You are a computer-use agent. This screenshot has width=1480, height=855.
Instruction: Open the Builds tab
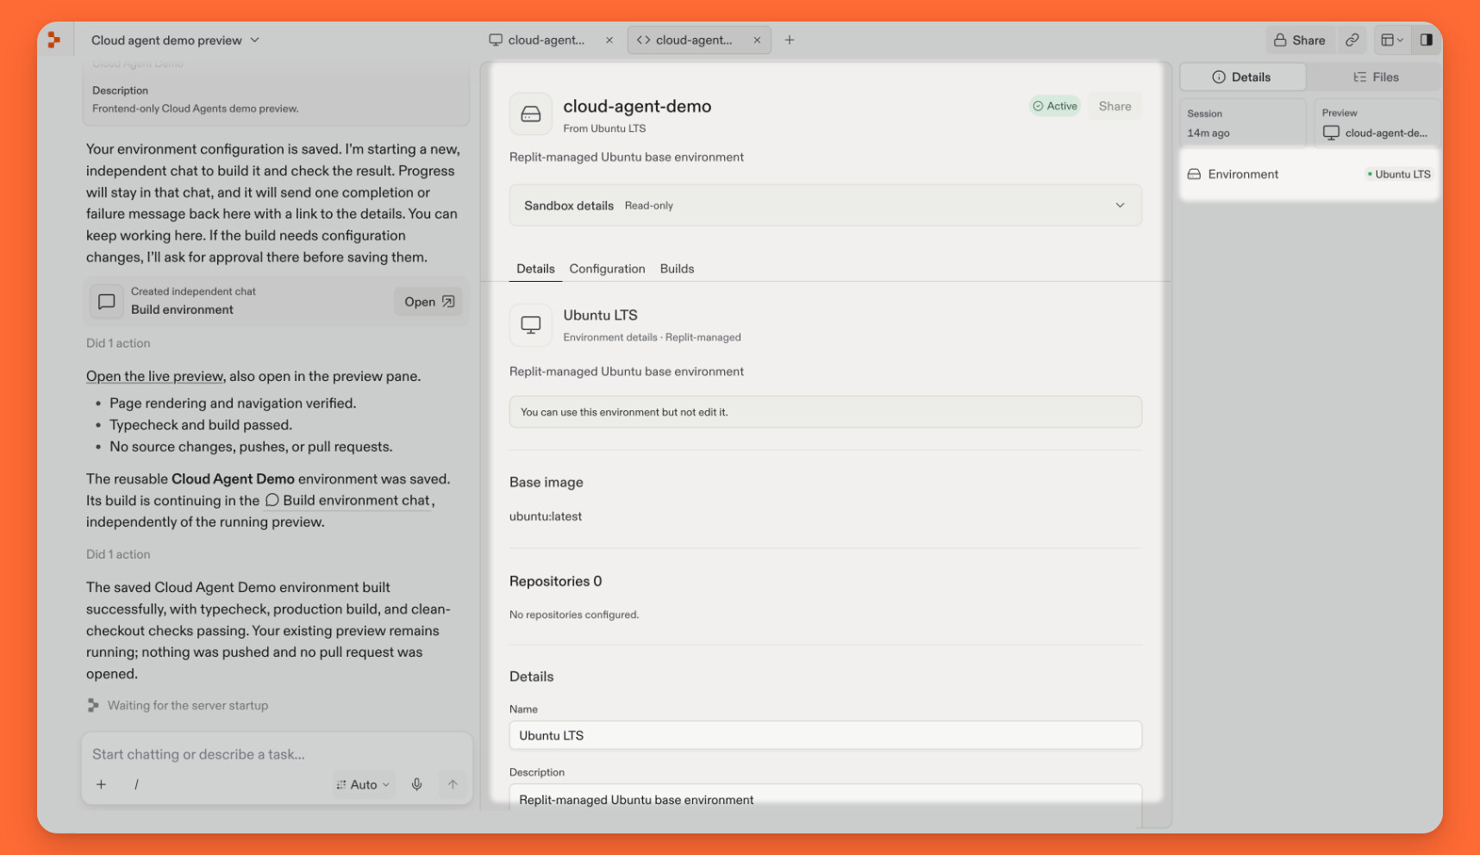tap(677, 269)
